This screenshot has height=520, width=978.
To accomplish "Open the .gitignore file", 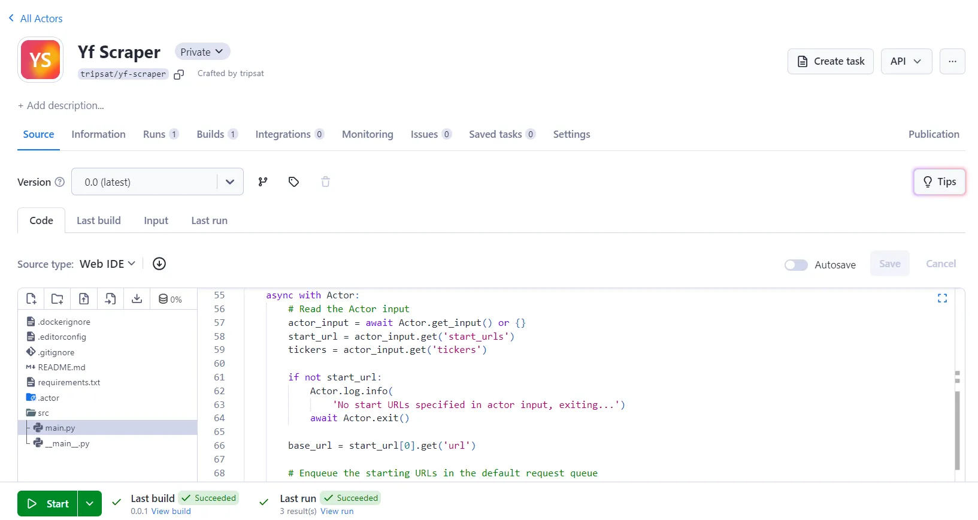I will pos(50,352).
